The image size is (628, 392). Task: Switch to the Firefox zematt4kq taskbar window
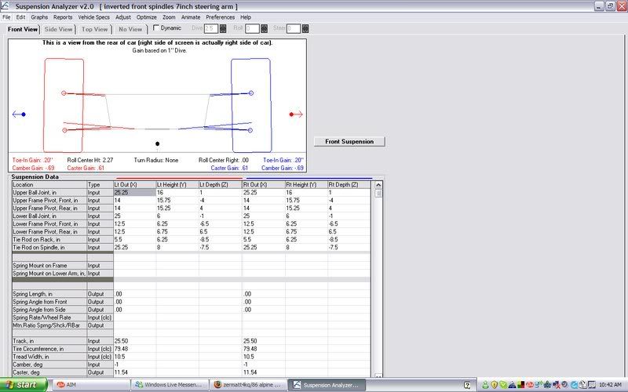click(246, 385)
